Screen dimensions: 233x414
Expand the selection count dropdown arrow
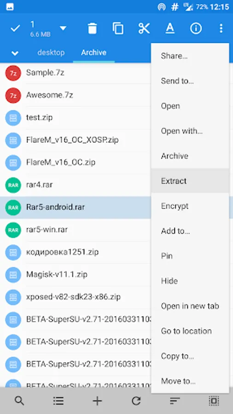[x=63, y=28]
